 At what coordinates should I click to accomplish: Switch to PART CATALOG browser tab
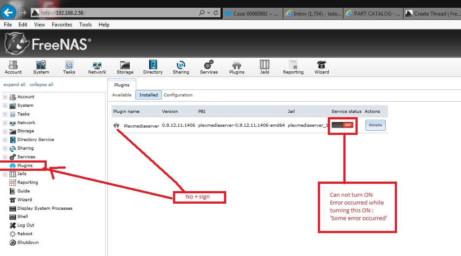[373, 13]
